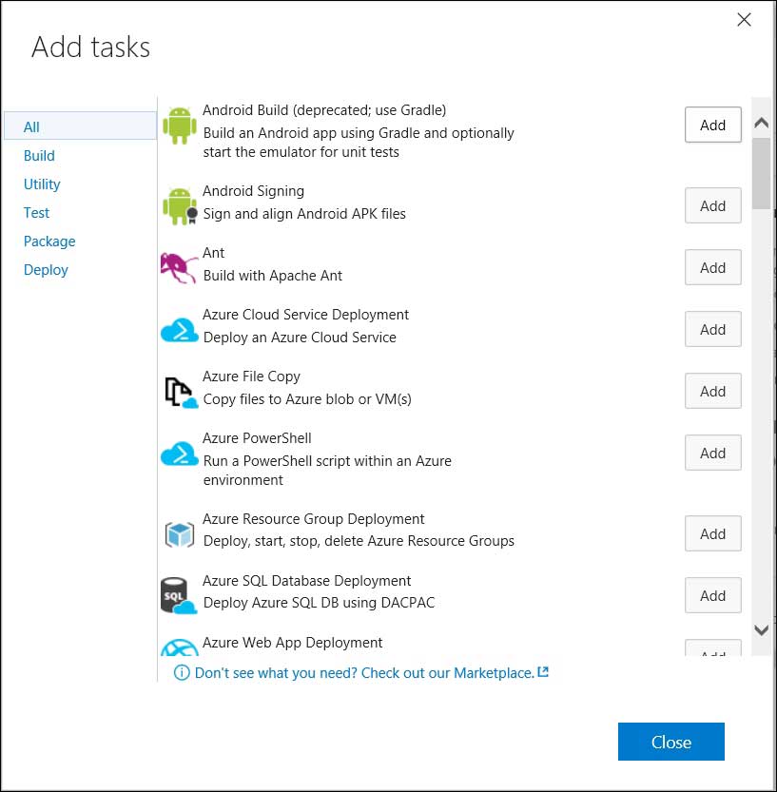Click the Apache Ant icon
Viewport: 777px width, 792px height.
tap(179, 267)
